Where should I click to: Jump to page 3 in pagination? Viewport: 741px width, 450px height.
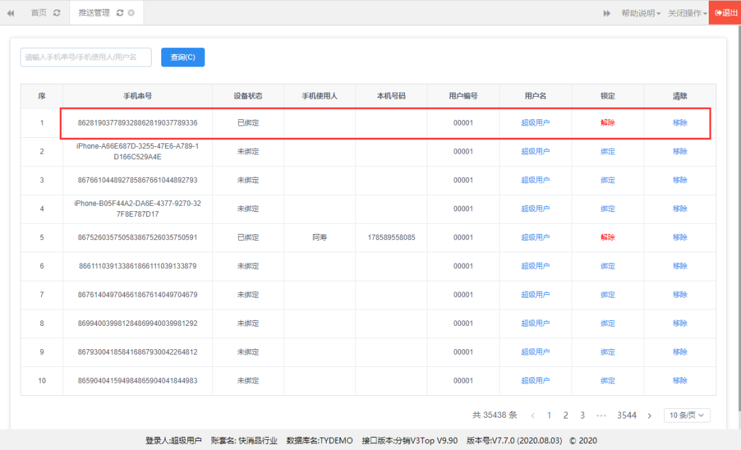tap(583, 415)
